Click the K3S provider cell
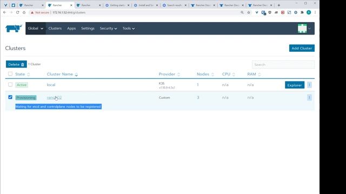 167,85
